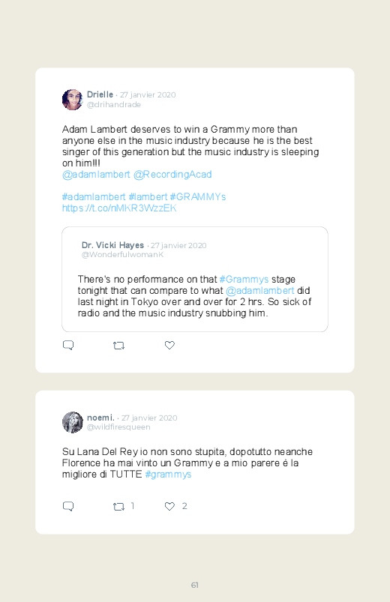This screenshot has height=602, width=390.
Task: Reply to noemi's tweet
Action: [x=68, y=506]
